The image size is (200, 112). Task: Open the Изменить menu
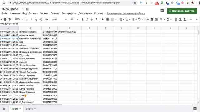click(15, 13)
